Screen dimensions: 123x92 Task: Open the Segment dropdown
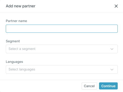(62, 49)
